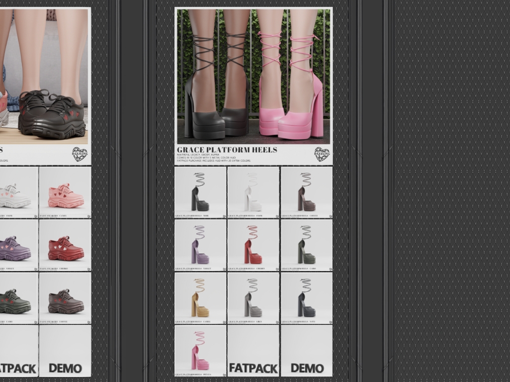This screenshot has width=510, height=382.
Task: Choose the Coffee brown Daisy Sneakers
Action: 65,298
